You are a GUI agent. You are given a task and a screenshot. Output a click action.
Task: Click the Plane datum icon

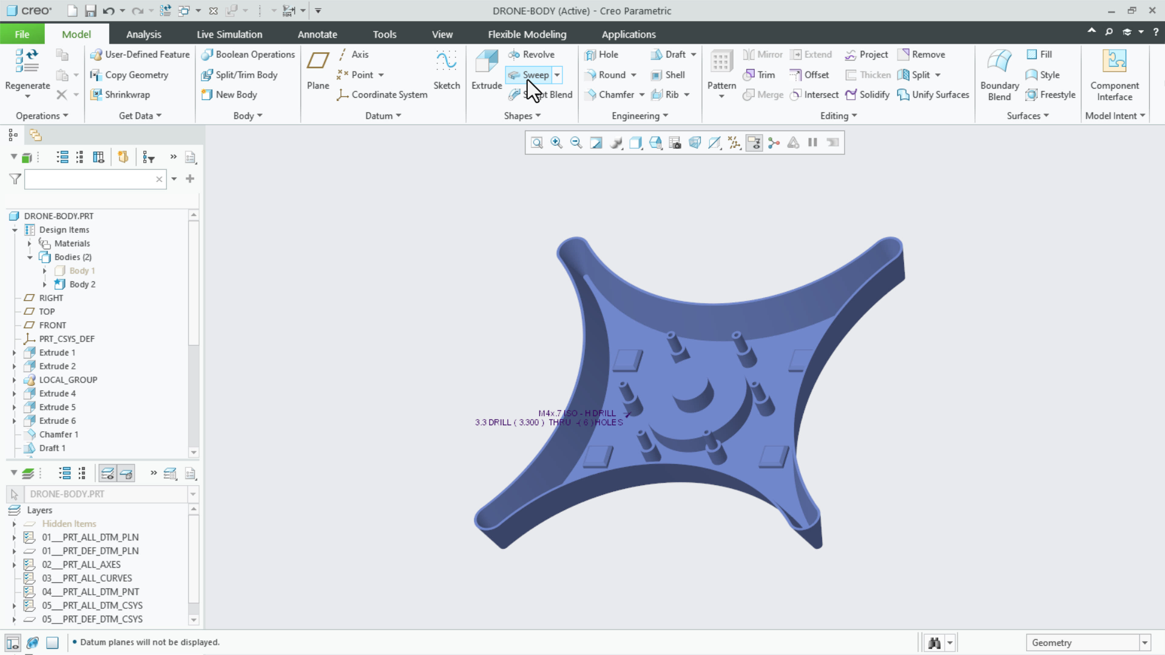tap(317, 62)
